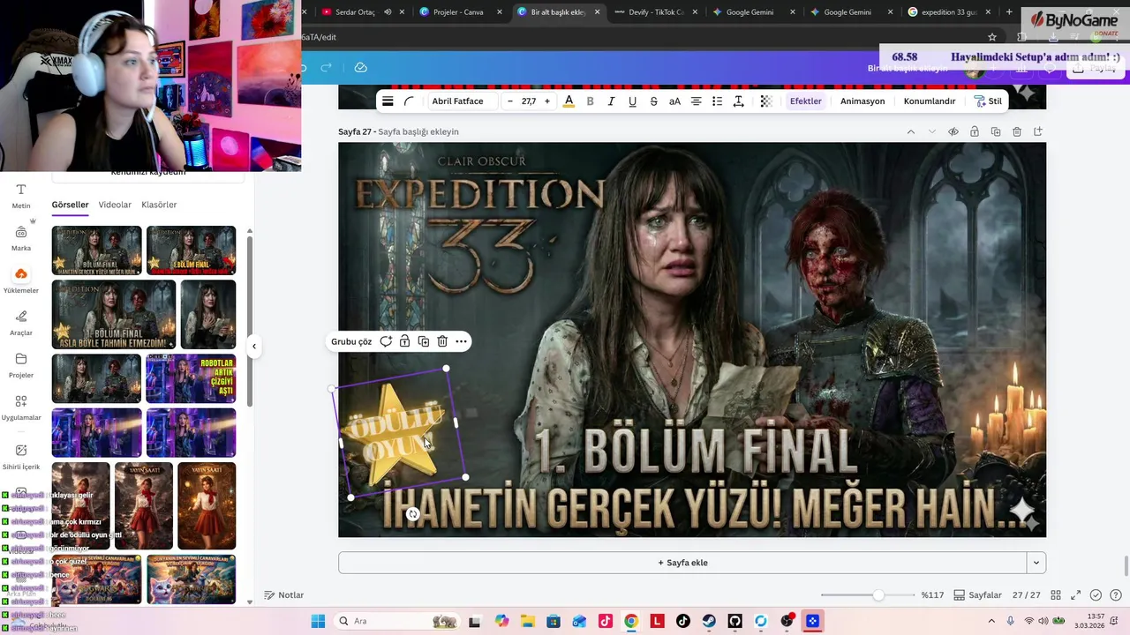Viewport: 1130px width, 635px height.
Task: Toggle italic formatting in text toolbar
Action: point(611,101)
